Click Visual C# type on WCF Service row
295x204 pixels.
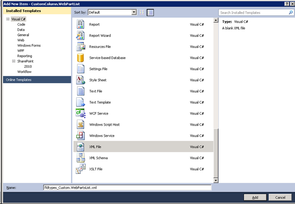click(x=197, y=113)
